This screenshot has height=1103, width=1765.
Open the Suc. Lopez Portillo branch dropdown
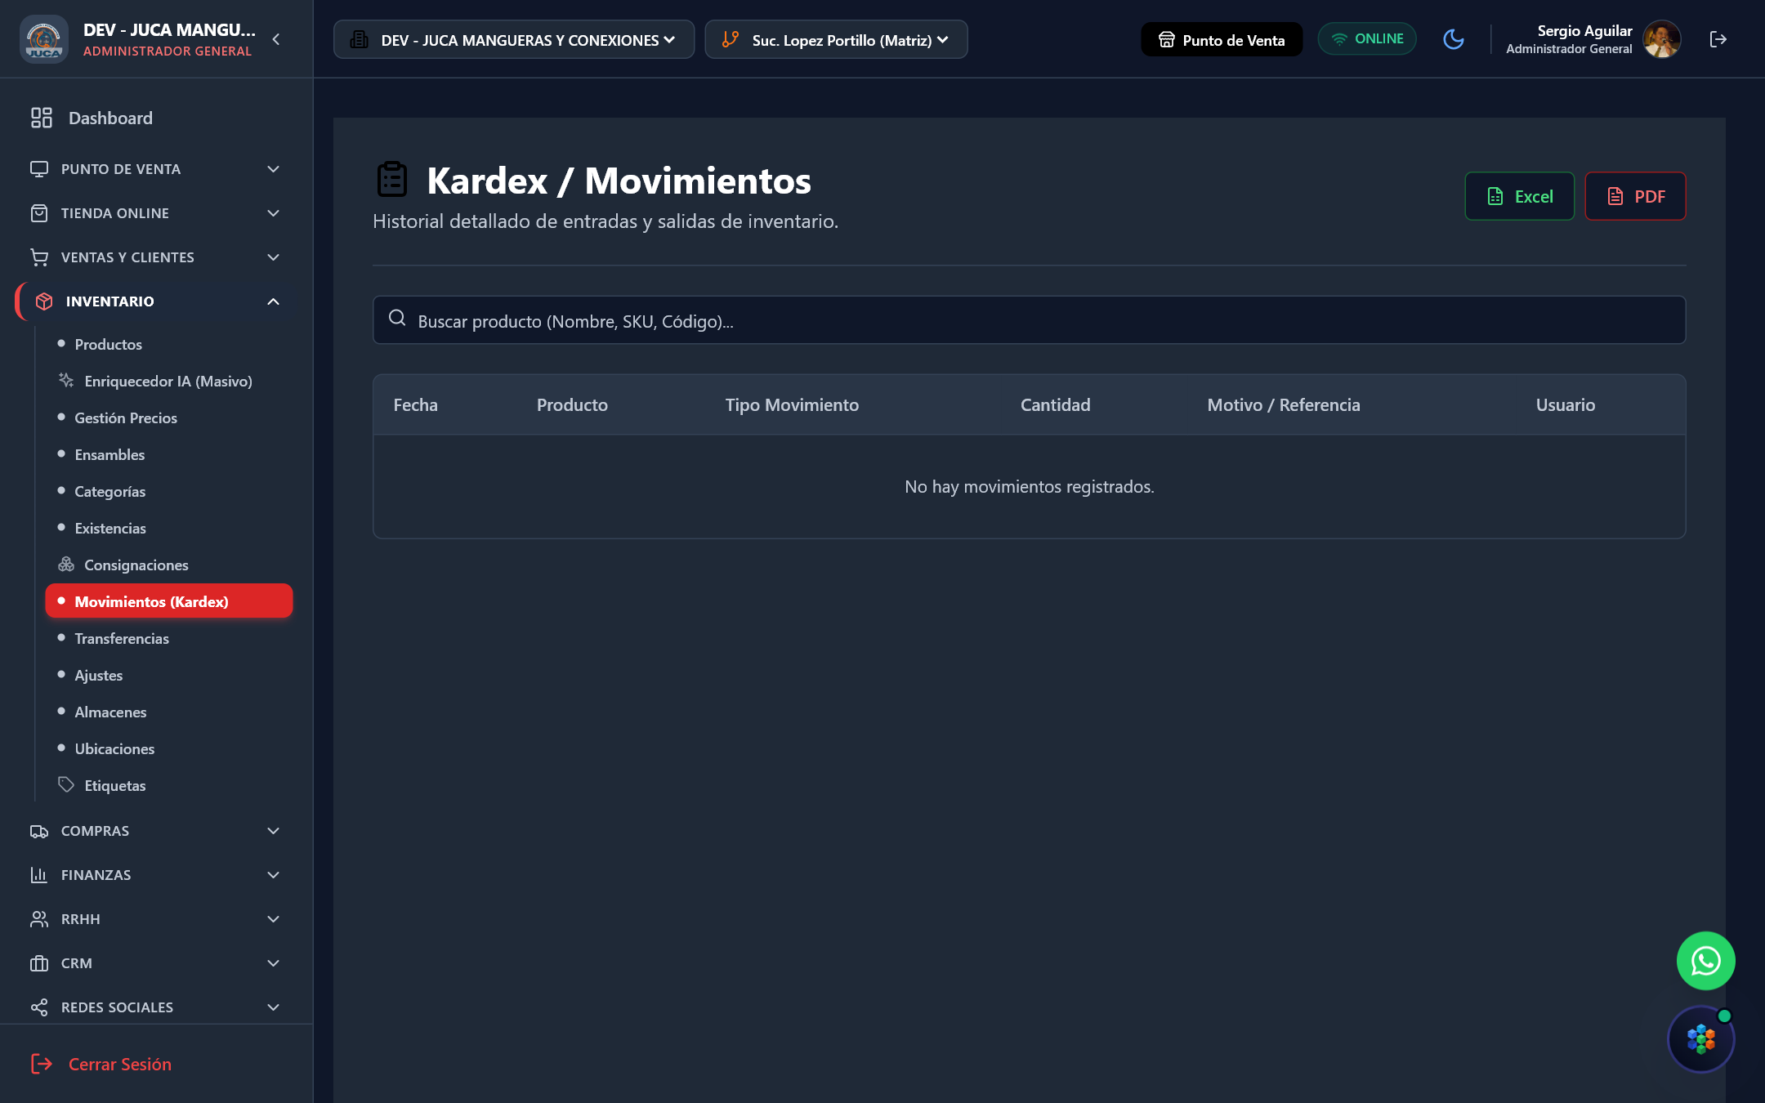(837, 39)
